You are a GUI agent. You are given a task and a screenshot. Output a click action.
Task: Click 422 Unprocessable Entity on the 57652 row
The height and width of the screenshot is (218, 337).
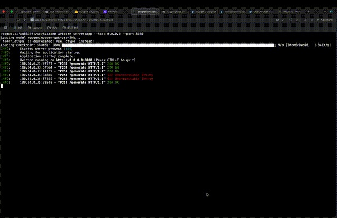(130, 79)
